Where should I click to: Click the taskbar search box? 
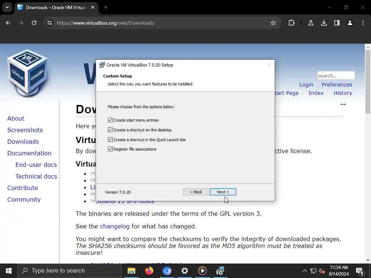tap(69, 271)
